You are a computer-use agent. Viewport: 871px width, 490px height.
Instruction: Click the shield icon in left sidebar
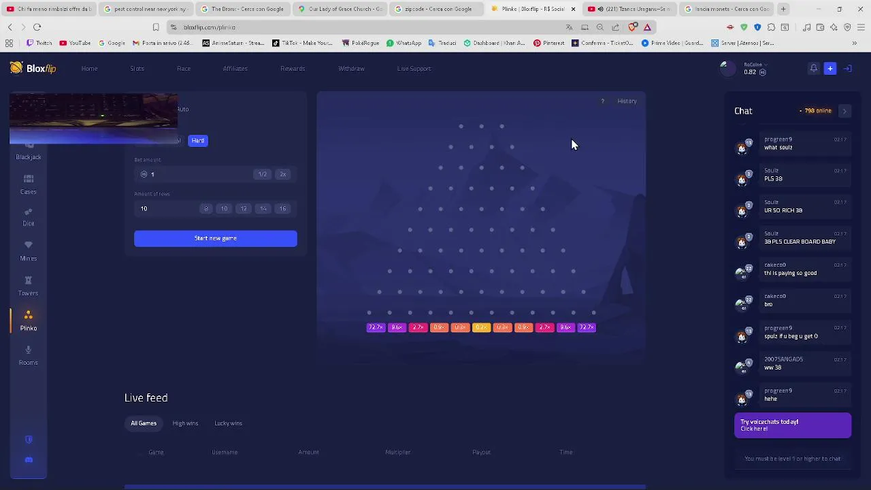pos(29,440)
